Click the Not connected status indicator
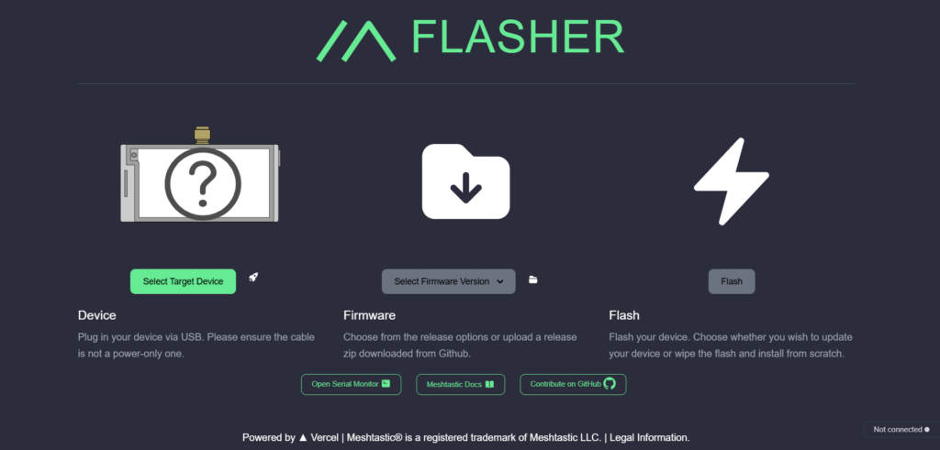 pyautogui.click(x=901, y=430)
